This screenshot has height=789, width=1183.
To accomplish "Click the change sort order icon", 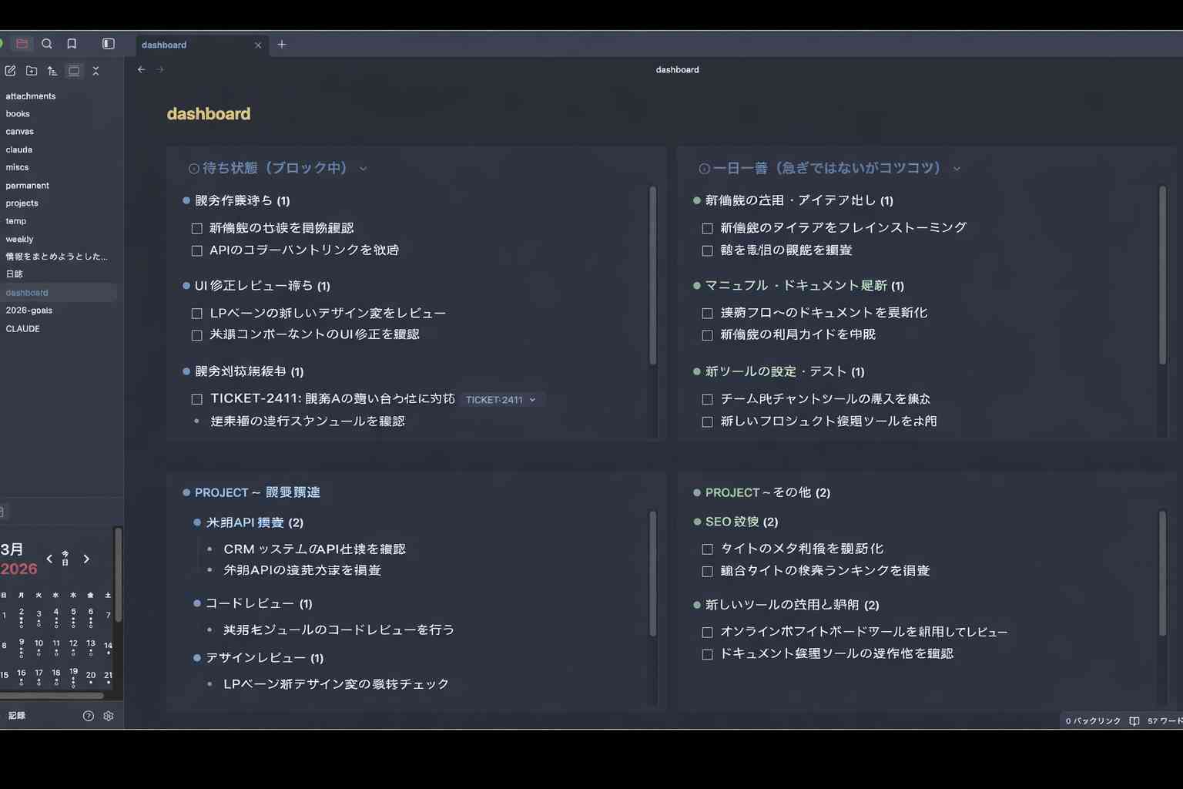I will coord(52,70).
